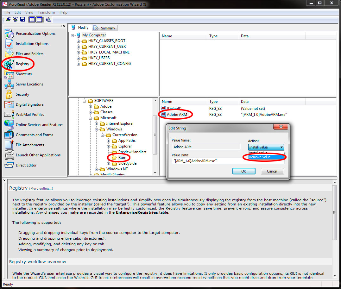341x289 pixels.
Task: Confirm with the OK button
Action: (x=244, y=171)
